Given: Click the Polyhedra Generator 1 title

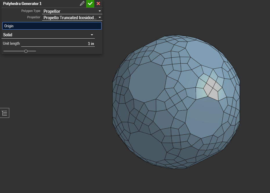Looking at the screenshot, I should [x=22, y=3].
